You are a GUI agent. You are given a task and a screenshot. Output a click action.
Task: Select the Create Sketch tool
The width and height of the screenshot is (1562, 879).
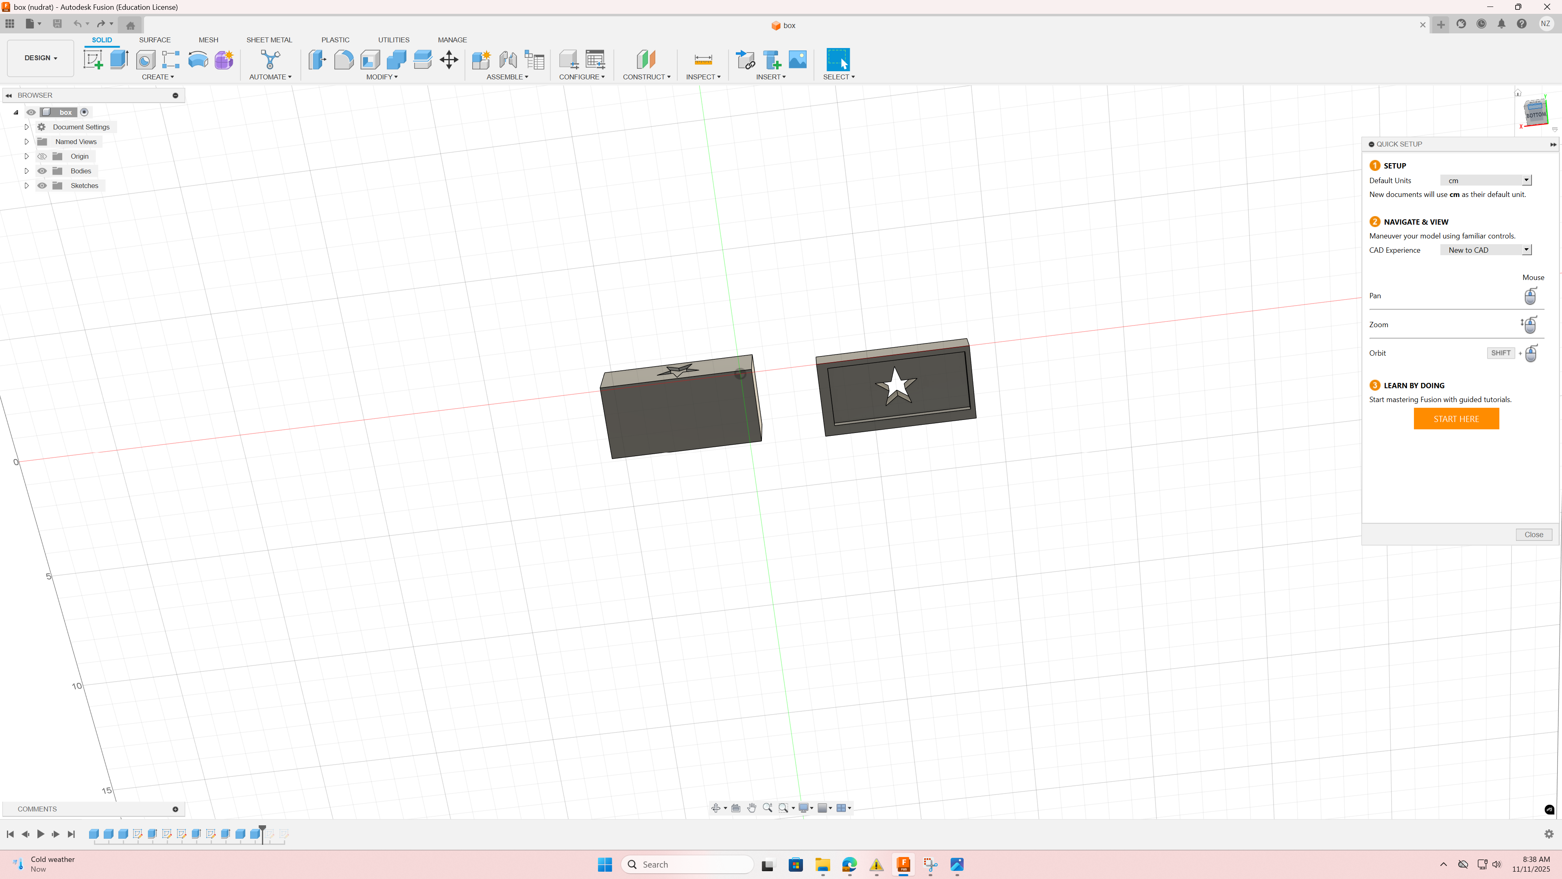(x=93, y=59)
